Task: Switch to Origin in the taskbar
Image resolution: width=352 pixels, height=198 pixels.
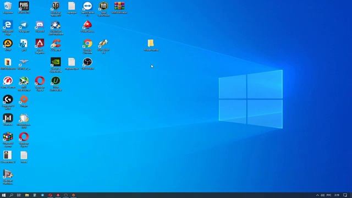Action: pyautogui.click(x=73, y=195)
